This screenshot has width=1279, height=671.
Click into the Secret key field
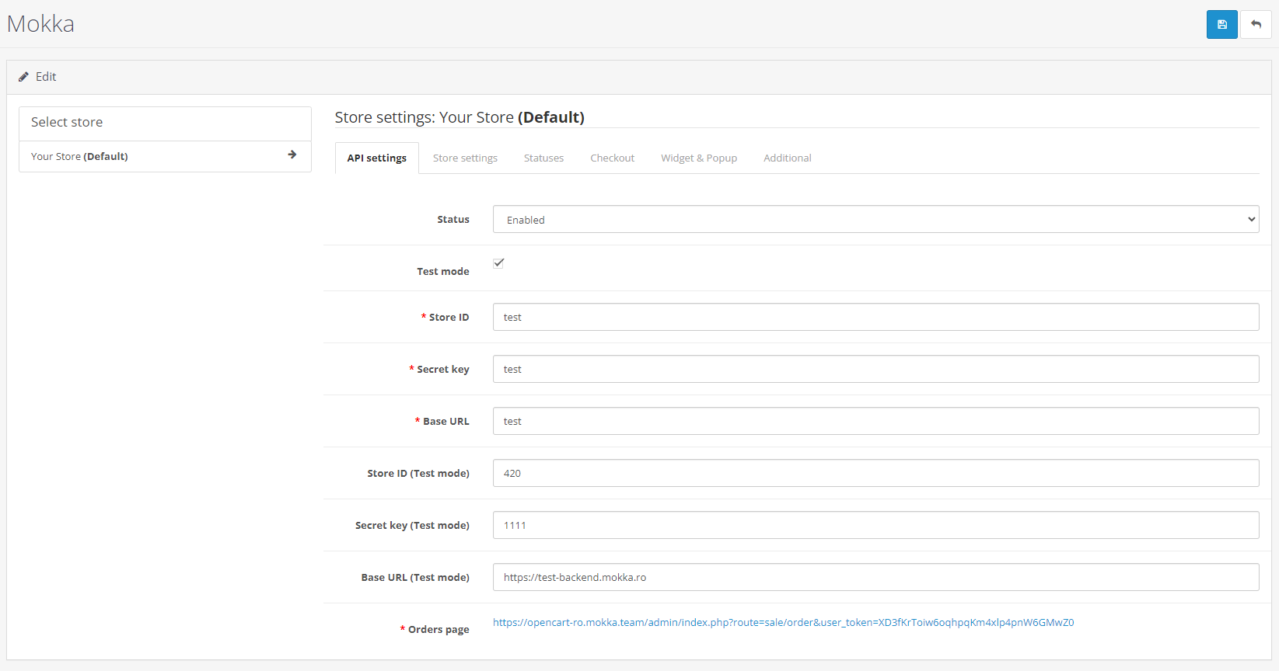point(875,369)
